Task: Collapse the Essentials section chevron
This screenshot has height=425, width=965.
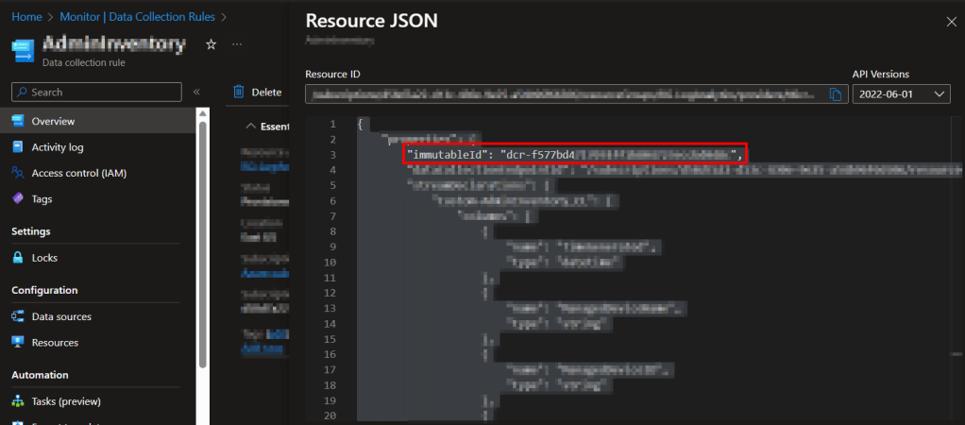Action: click(250, 126)
